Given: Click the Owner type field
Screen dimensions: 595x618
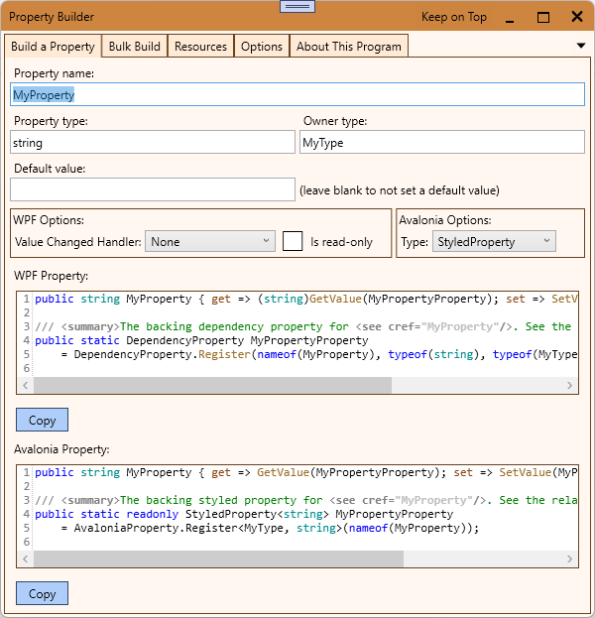Looking at the screenshot, I should pos(442,142).
